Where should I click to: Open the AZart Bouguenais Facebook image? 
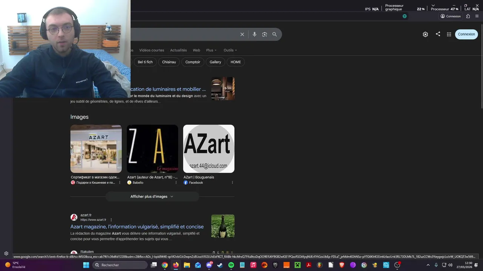(x=209, y=149)
